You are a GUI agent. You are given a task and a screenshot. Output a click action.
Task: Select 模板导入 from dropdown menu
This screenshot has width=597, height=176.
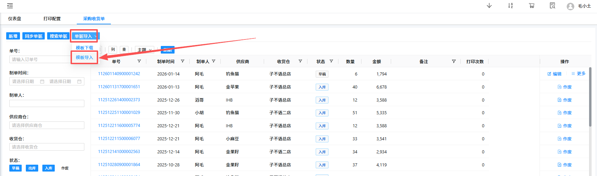(x=84, y=57)
